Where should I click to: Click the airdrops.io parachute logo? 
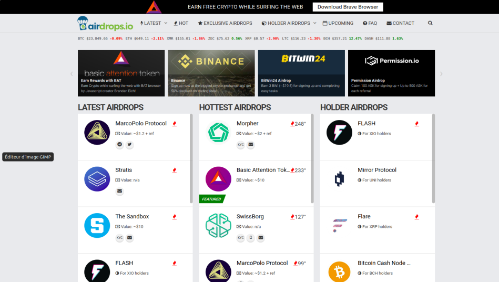coord(105,23)
